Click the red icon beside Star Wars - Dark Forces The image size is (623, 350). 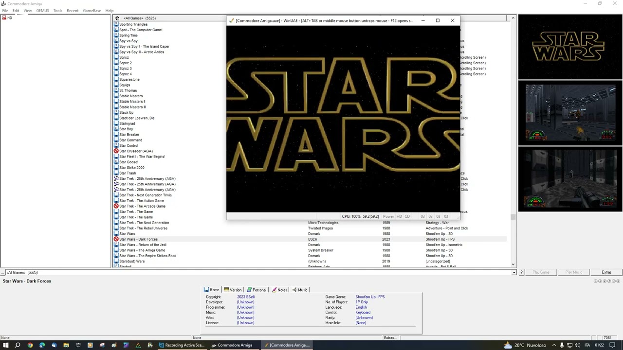[116, 239]
